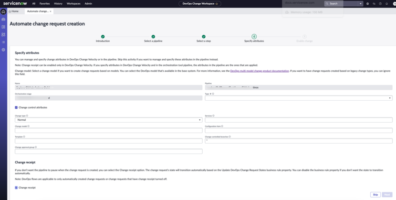Favorite DevOps Change Workspace with the star

(217, 4)
